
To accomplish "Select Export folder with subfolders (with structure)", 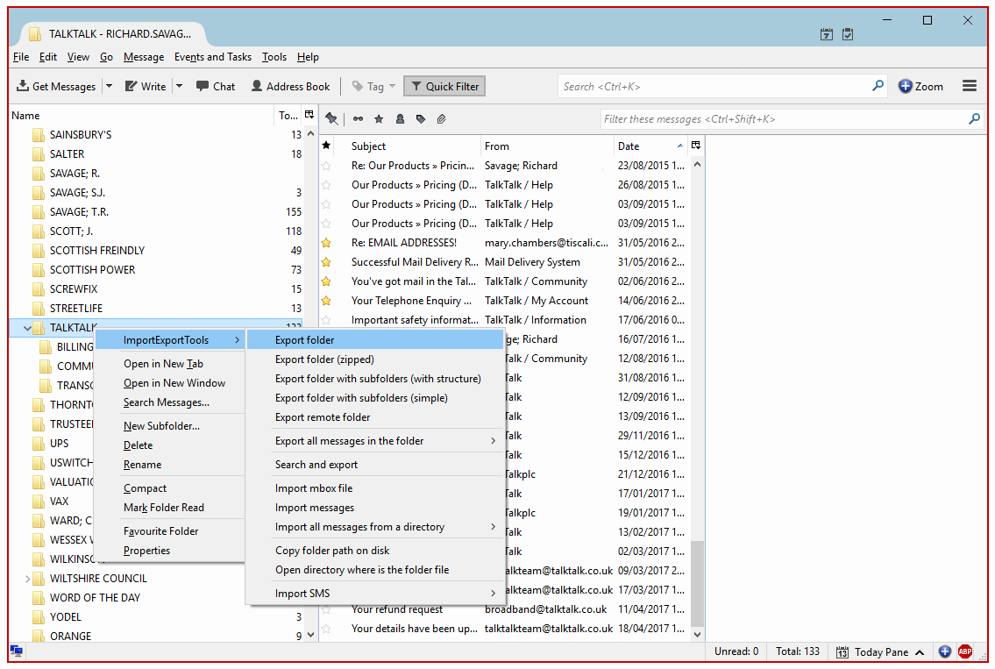I will click(378, 379).
